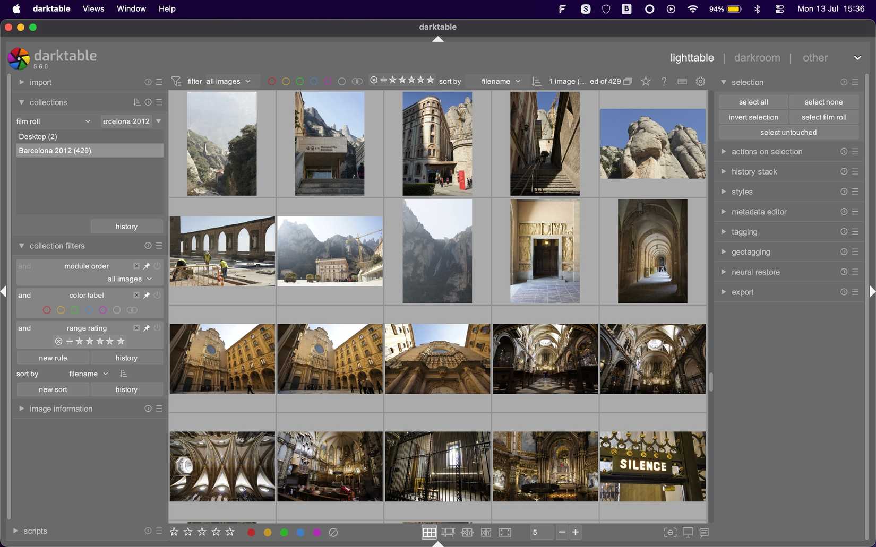Click the star overlay icon in top toolbar

click(x=646, y=81)
